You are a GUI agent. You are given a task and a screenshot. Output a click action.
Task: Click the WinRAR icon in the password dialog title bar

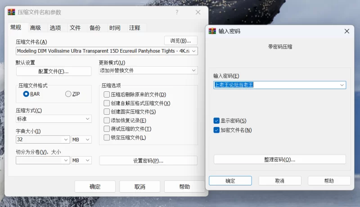(212, 31)
